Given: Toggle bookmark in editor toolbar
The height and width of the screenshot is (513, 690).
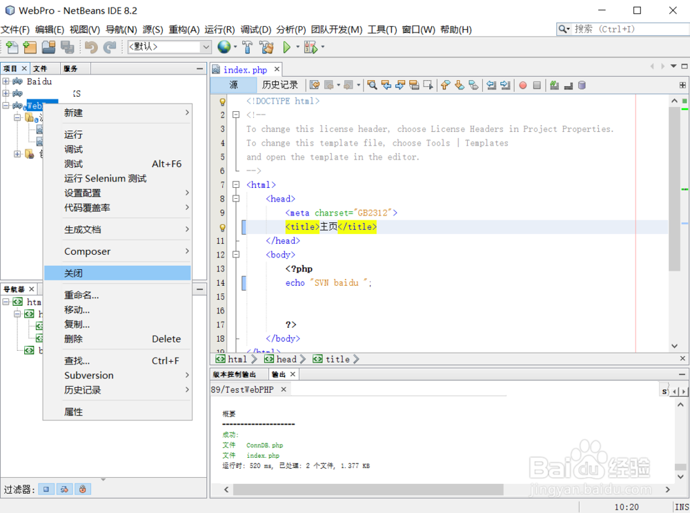Looking at the screenshot, I should click(473, 85).
